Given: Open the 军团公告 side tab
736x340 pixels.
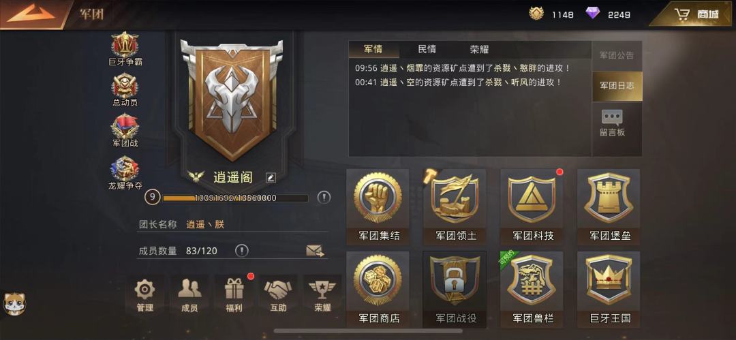Looking at the screenshot, I should coord(617,55).
